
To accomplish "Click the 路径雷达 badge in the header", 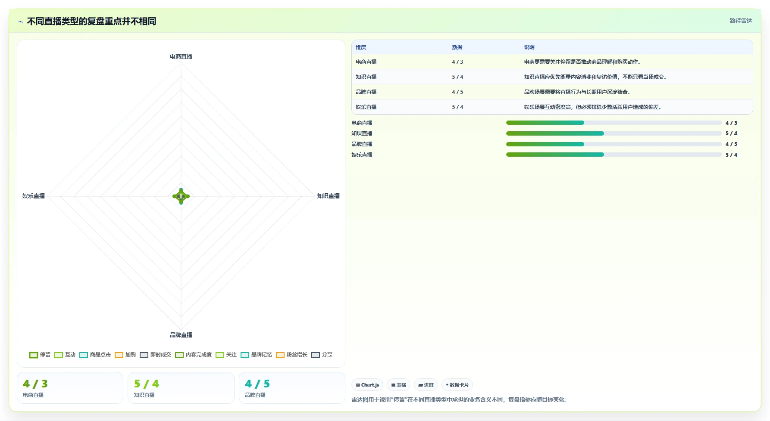I will (741, 21).
